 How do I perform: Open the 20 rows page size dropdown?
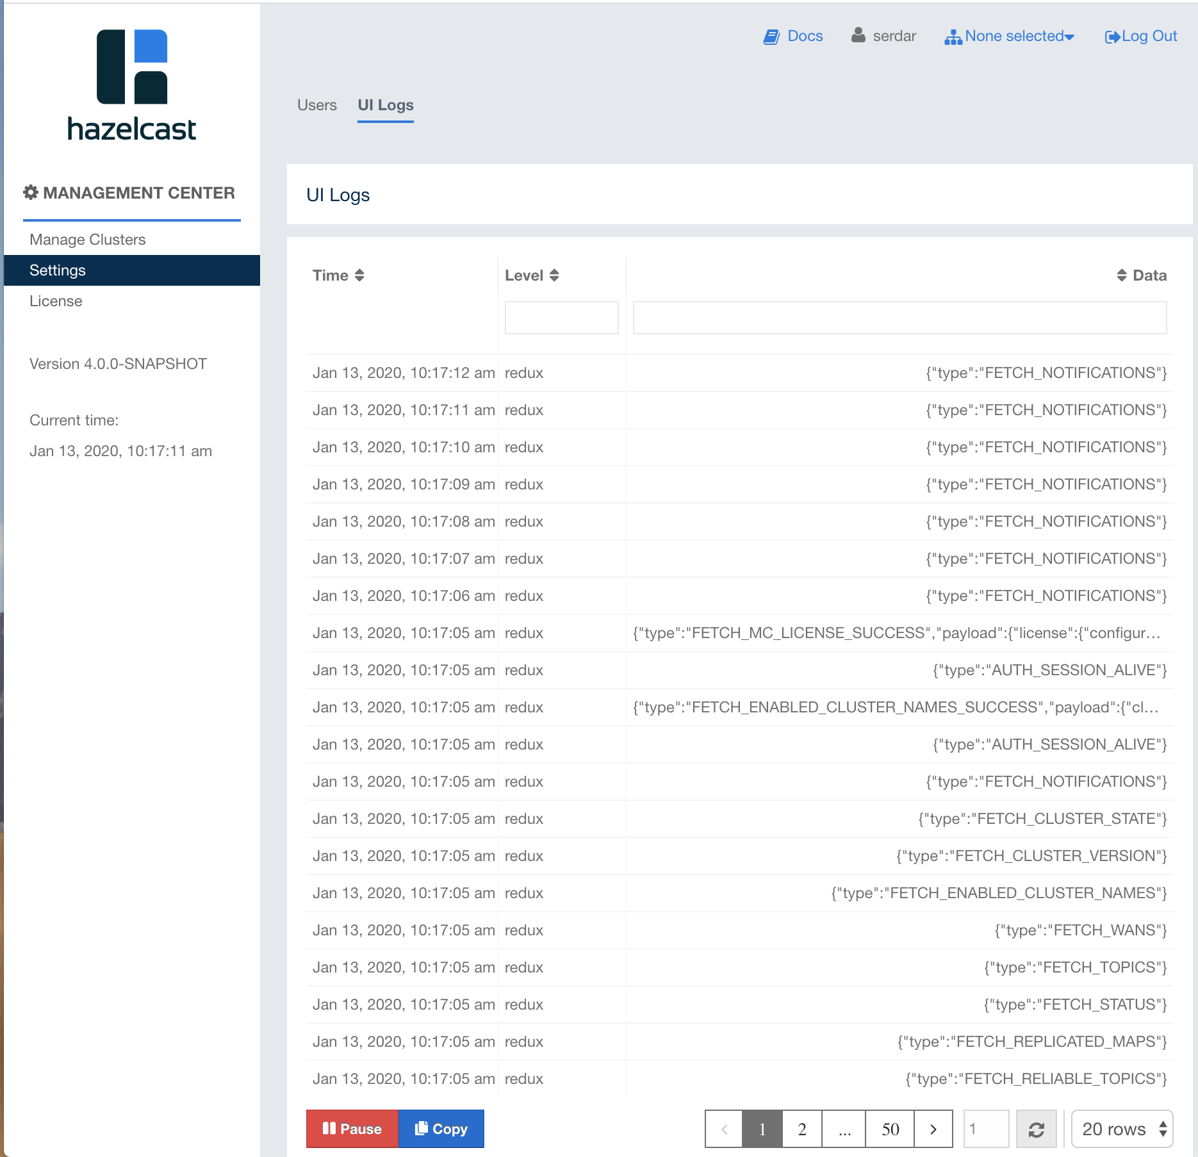[1122, 1129]
